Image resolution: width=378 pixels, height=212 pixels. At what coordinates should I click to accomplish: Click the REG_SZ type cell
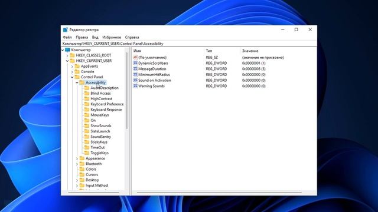click(211, 58)
